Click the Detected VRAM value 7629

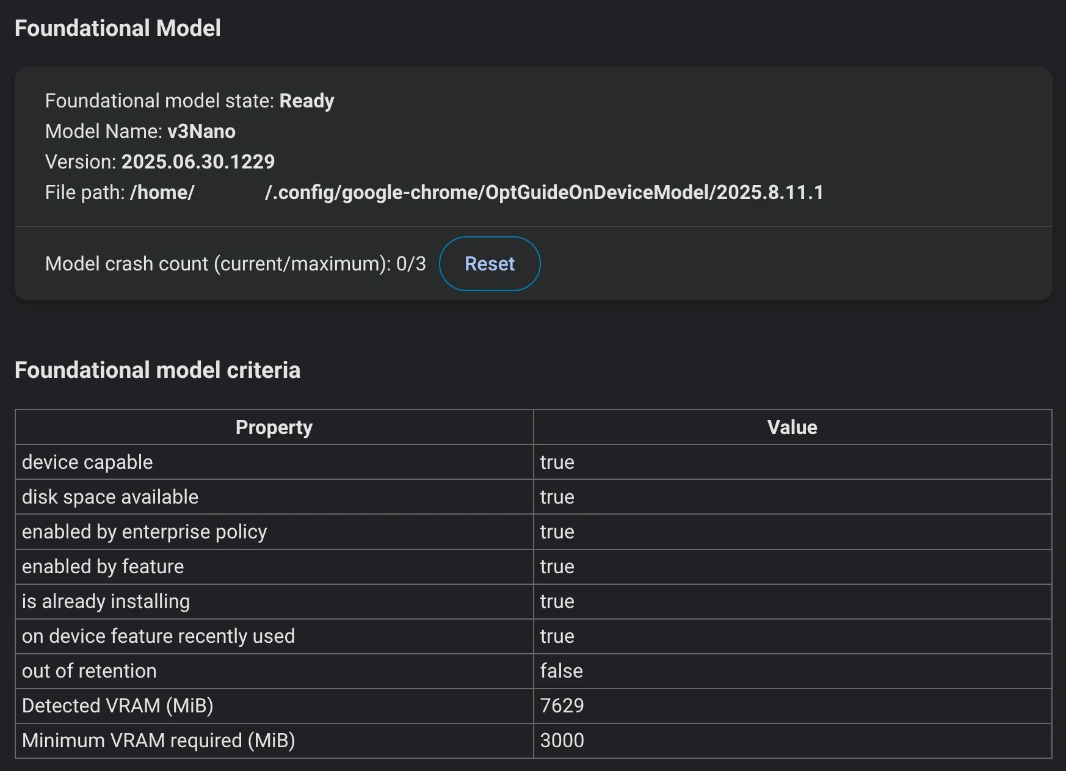(562, 706)
